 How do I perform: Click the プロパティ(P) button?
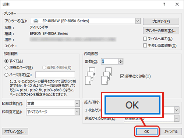pyautogui.click(x=161, y=21)
